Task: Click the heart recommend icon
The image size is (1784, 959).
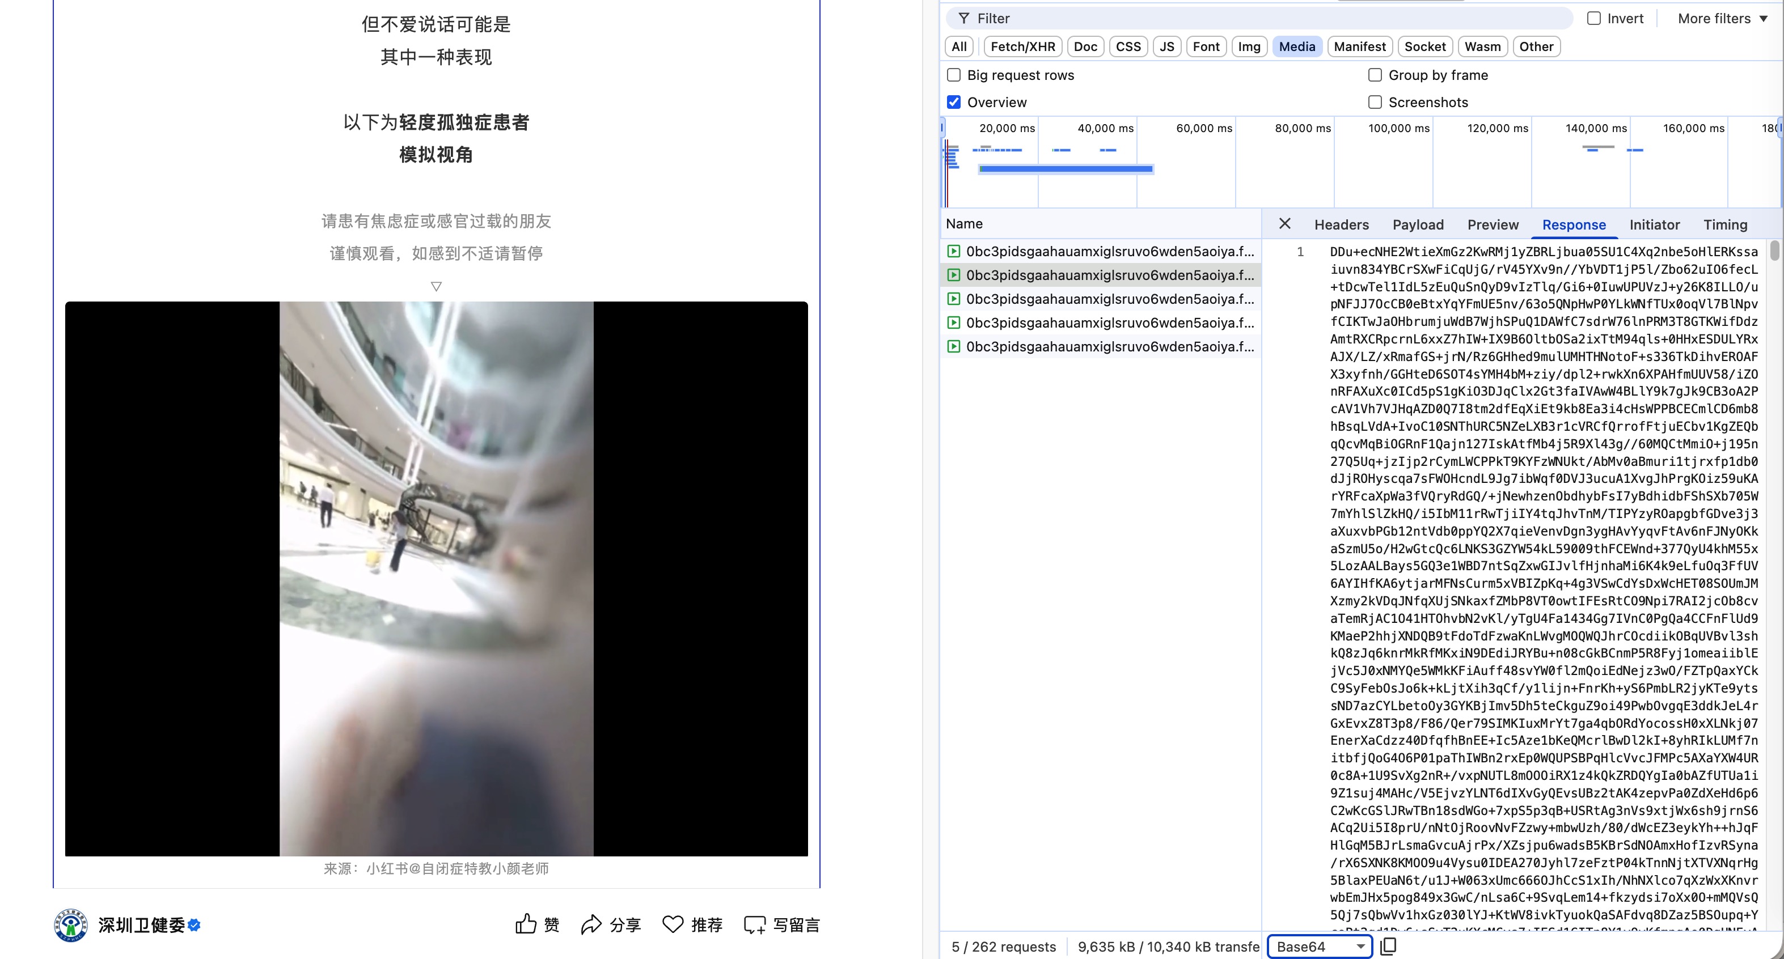Action: (x=673, y=924)
